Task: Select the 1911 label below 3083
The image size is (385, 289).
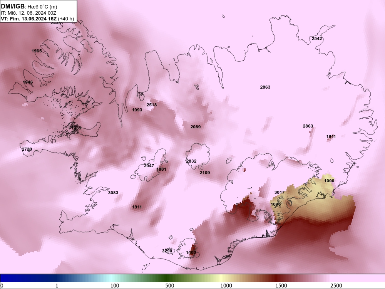Action: pos(137,207)
